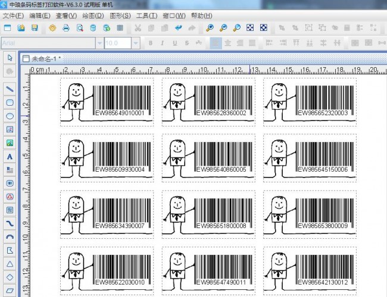Select the rich text paragraph tool

click(x=10, y=170)
